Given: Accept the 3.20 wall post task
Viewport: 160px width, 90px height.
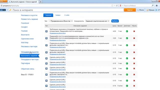Looking at the screenshot, I should [127, 38].
